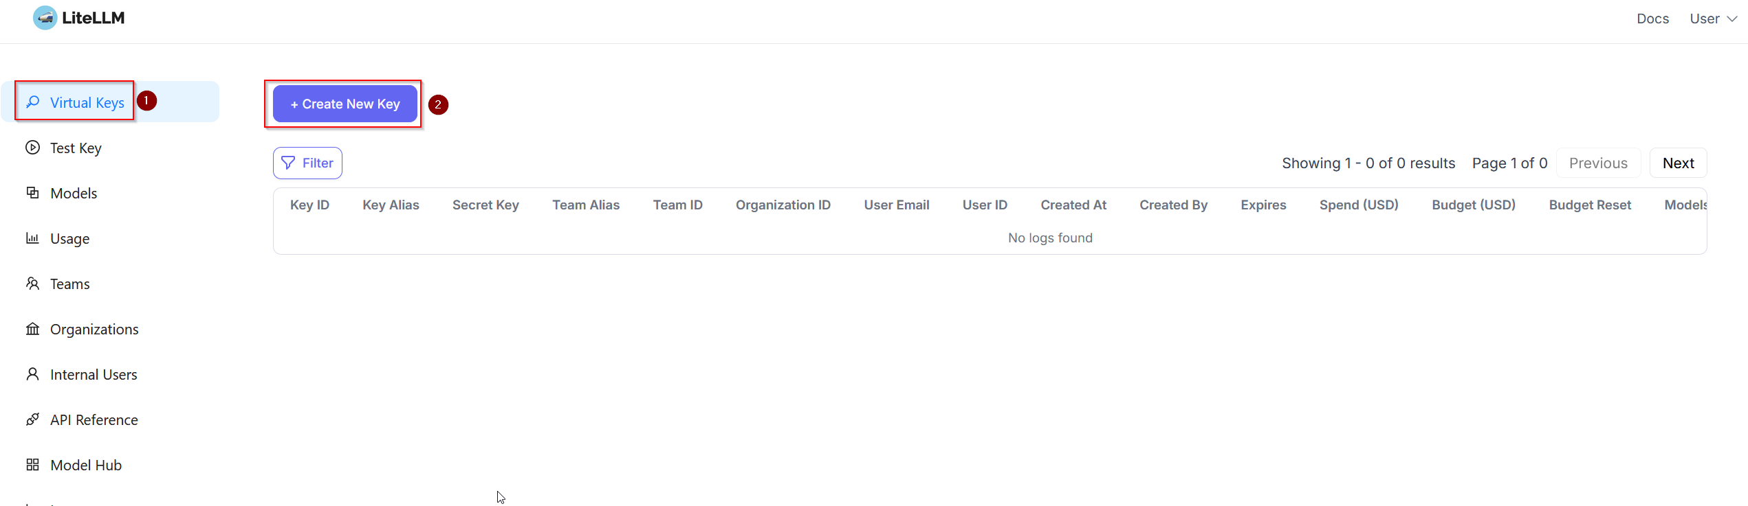Go to the Previous page

point(1598,163)
